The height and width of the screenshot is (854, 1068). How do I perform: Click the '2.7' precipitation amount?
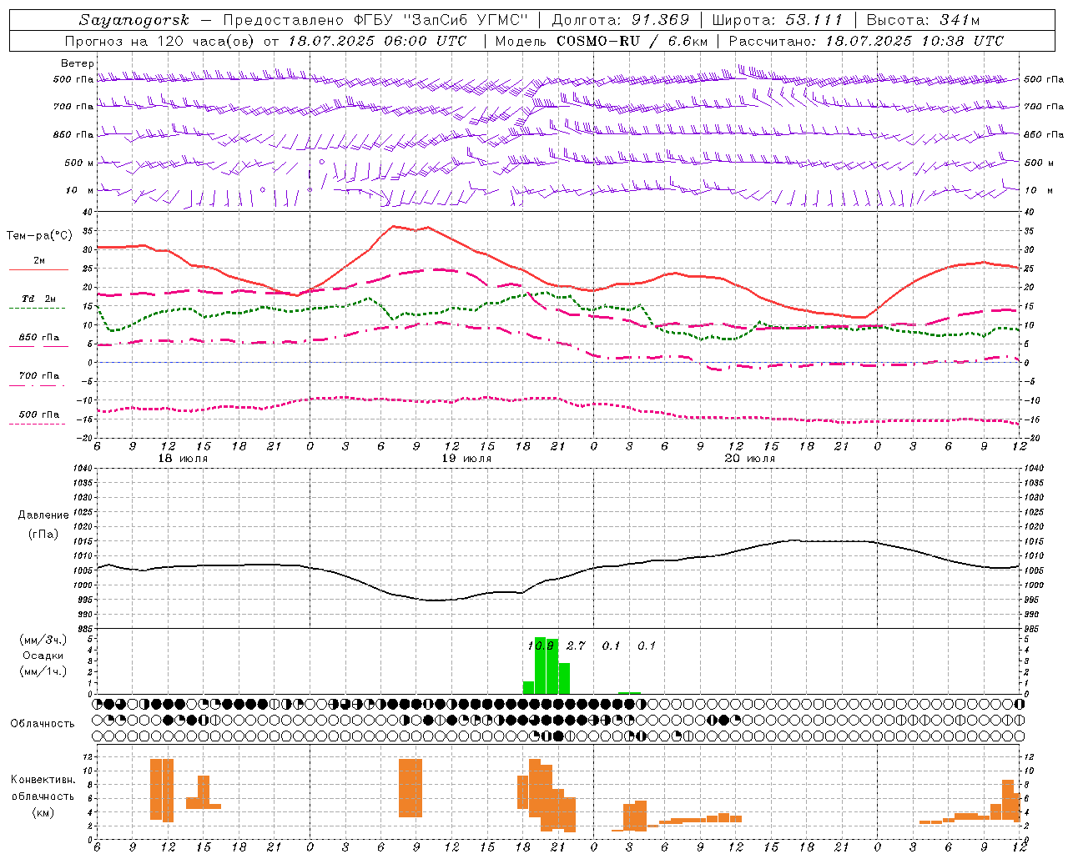(576, 646)
